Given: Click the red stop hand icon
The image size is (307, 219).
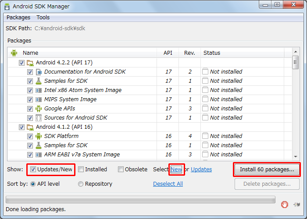Looking at the screenshot, I should 285,204.
